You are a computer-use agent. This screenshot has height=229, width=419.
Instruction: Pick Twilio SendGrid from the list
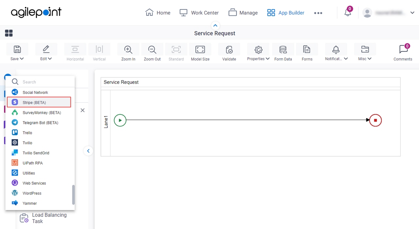tap(40, 153)
